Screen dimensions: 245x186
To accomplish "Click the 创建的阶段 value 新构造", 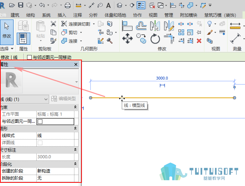I will tap(55, 171).
